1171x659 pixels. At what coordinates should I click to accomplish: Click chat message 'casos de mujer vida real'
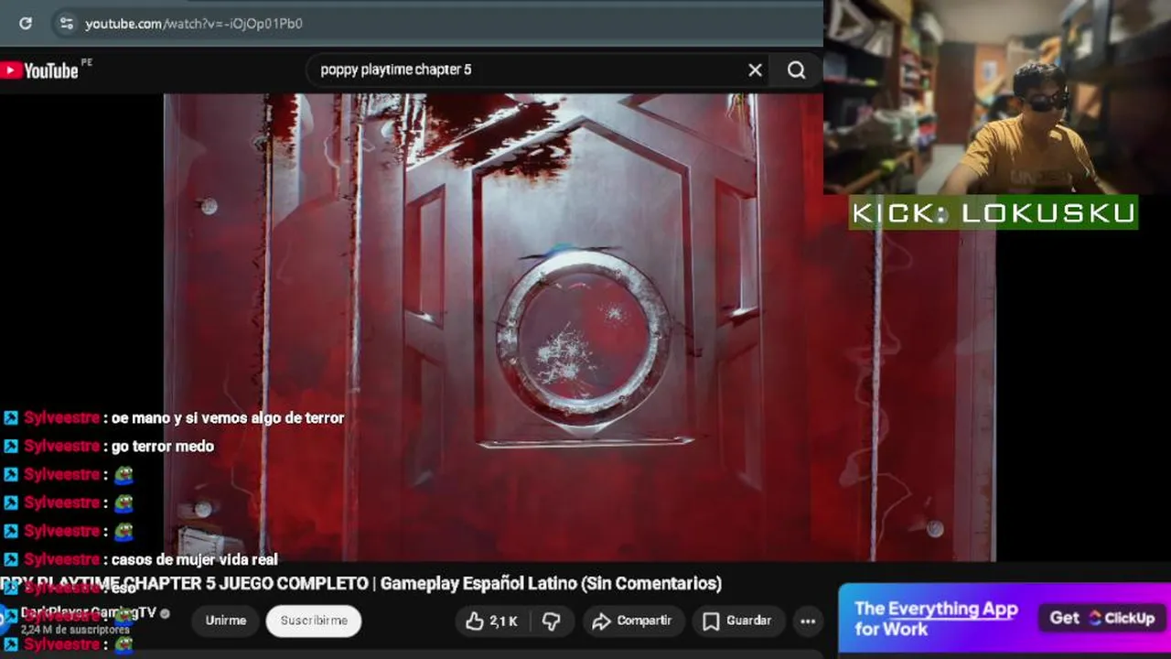(194, 560)
